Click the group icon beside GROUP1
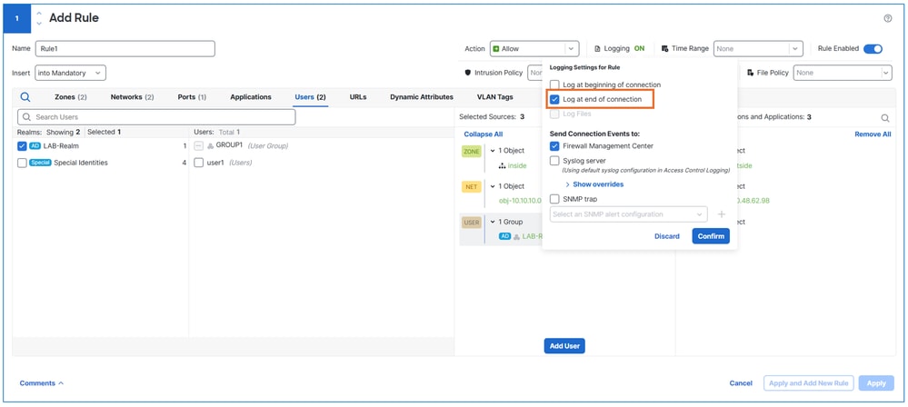 click(211, 146)
